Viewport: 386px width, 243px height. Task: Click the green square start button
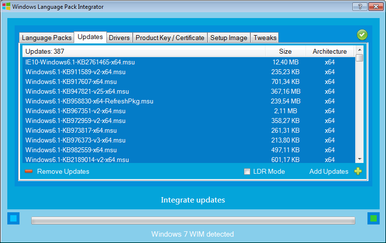[373, 219]
